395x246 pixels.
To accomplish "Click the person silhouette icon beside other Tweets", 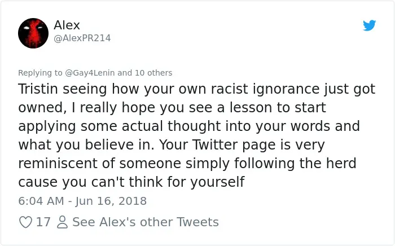I will (x=62, y=222).
